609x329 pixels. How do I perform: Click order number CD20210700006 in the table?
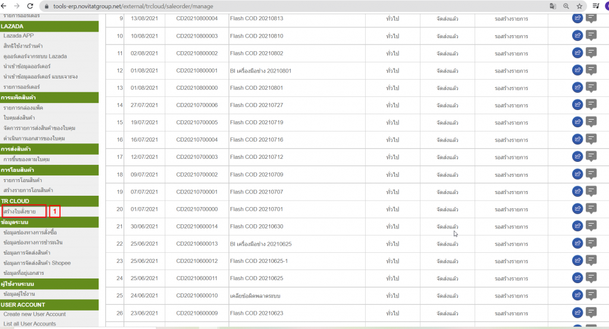pyautogui.click(x=197, y=105)
